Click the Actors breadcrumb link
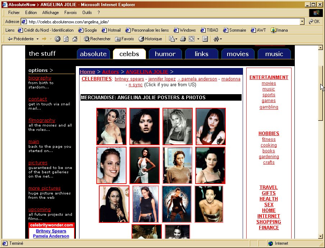Image resolution: width=325 pixels, height=248 pixels. pos(110,72)
